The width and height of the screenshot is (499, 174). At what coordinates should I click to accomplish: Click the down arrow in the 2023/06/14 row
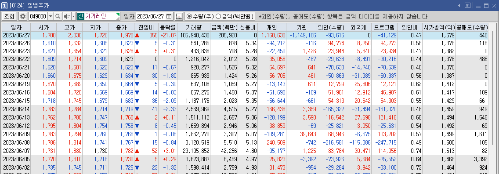pos(137,109)
